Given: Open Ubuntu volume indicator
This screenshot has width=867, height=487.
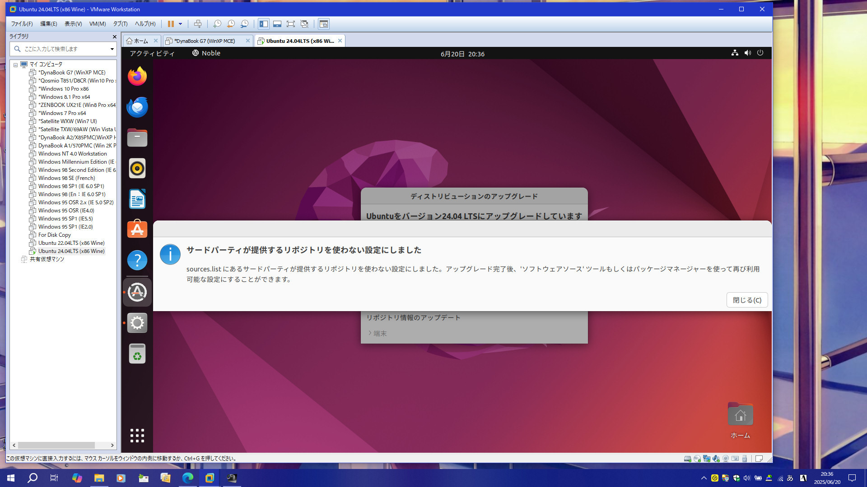Looking at the screenshot, I should coord(748,53).
